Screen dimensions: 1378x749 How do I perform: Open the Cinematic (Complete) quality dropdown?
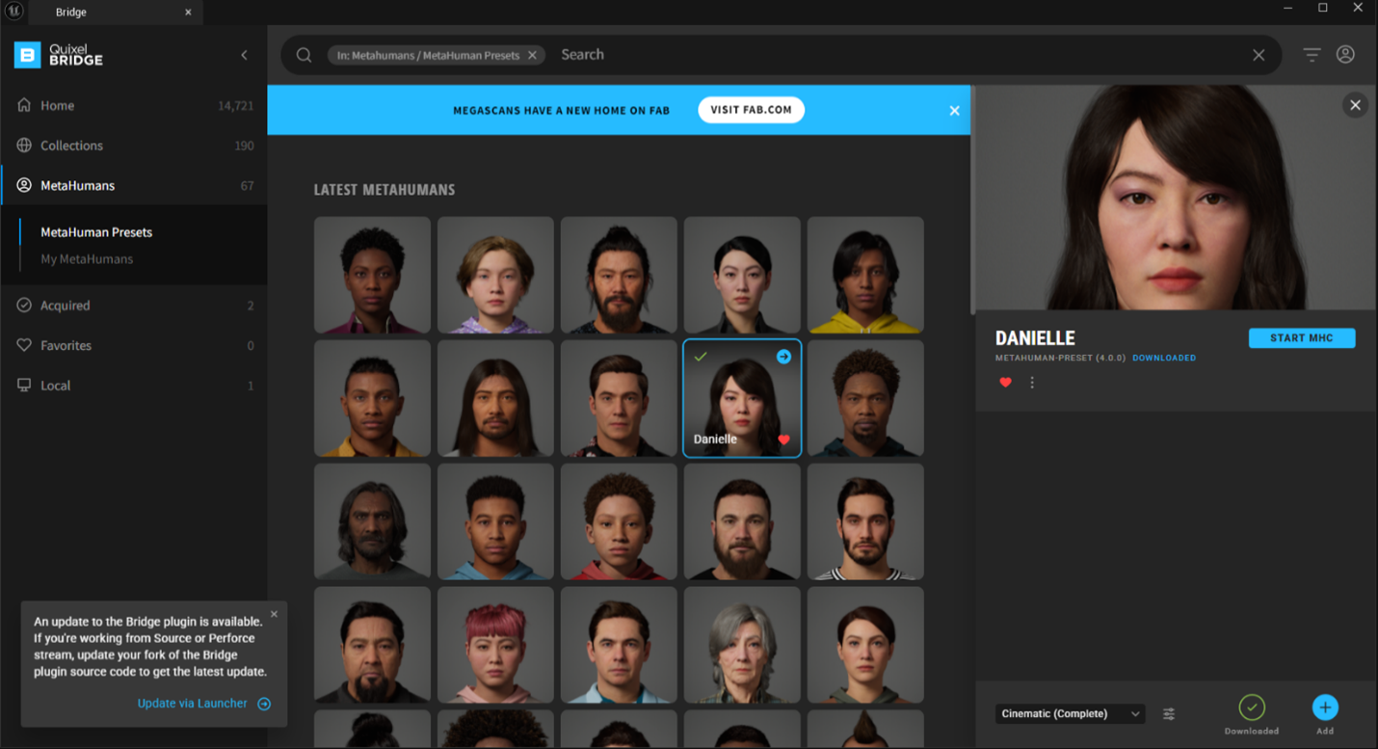click(1070, 713)
